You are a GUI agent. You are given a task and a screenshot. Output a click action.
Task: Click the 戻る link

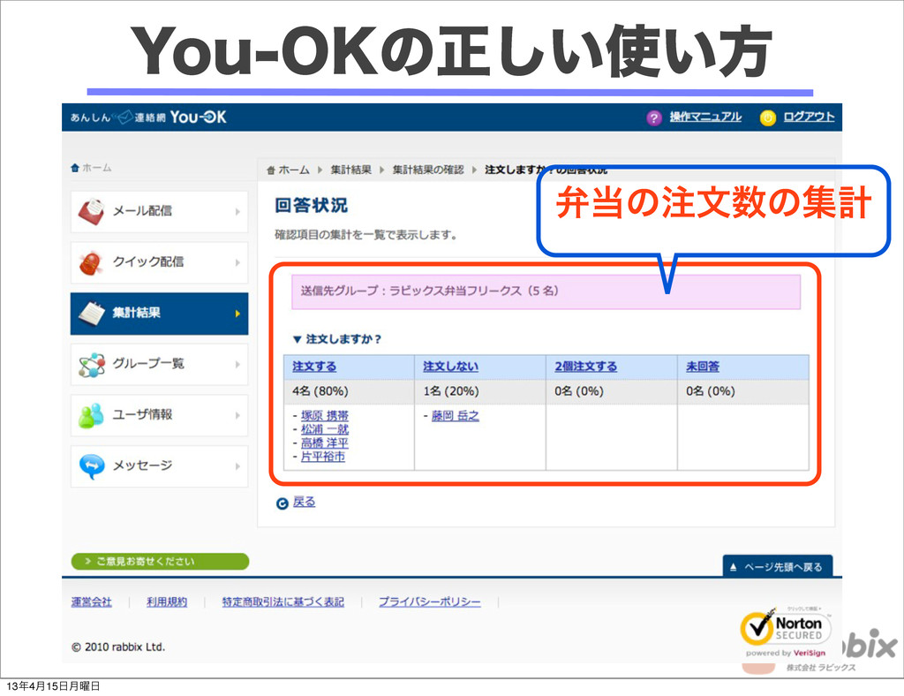(304, 502)
